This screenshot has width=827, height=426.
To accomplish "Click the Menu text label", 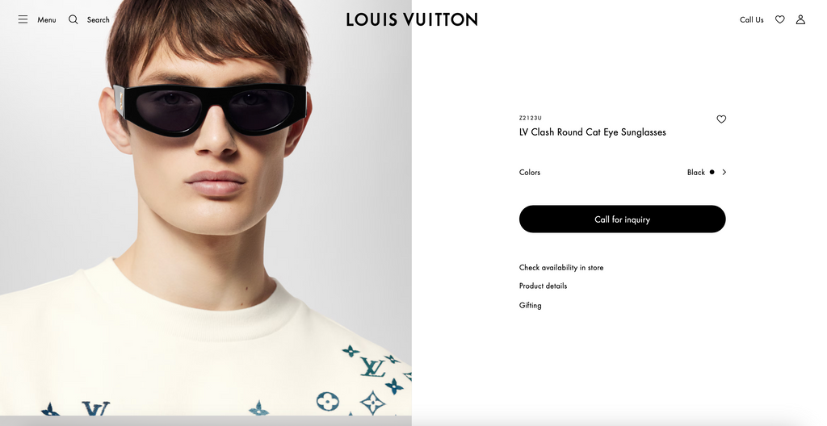I will tap(46, 19).
